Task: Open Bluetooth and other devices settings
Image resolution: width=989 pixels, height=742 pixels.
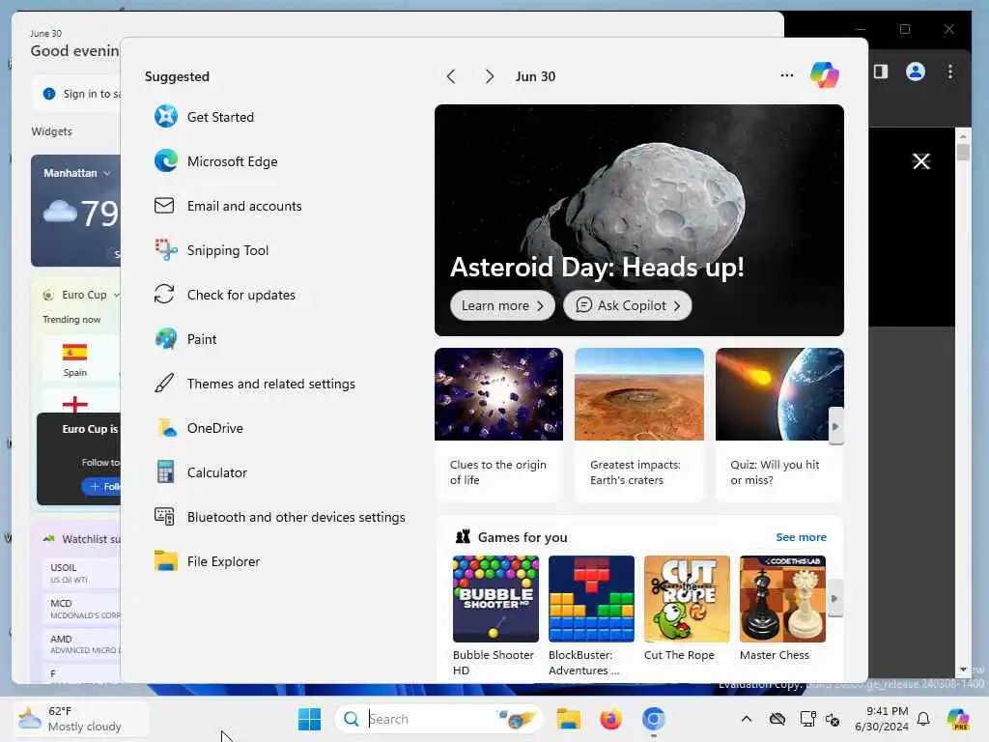Action: (x=279, y=517)
